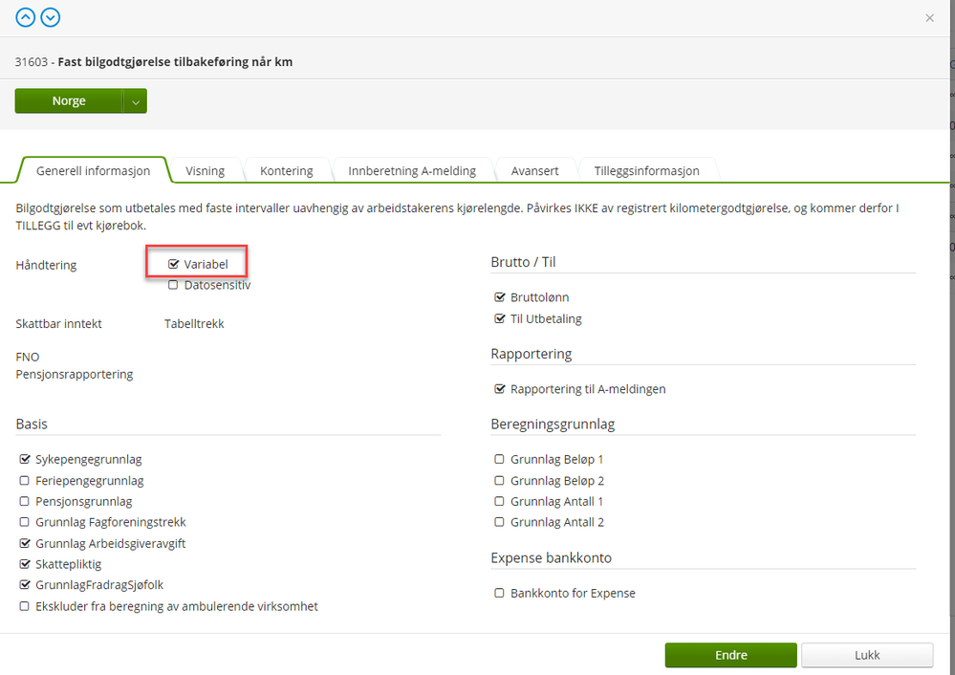
Task: Enable the Grunnlag Beløp 1 checkbox
Action: point(499,459)
